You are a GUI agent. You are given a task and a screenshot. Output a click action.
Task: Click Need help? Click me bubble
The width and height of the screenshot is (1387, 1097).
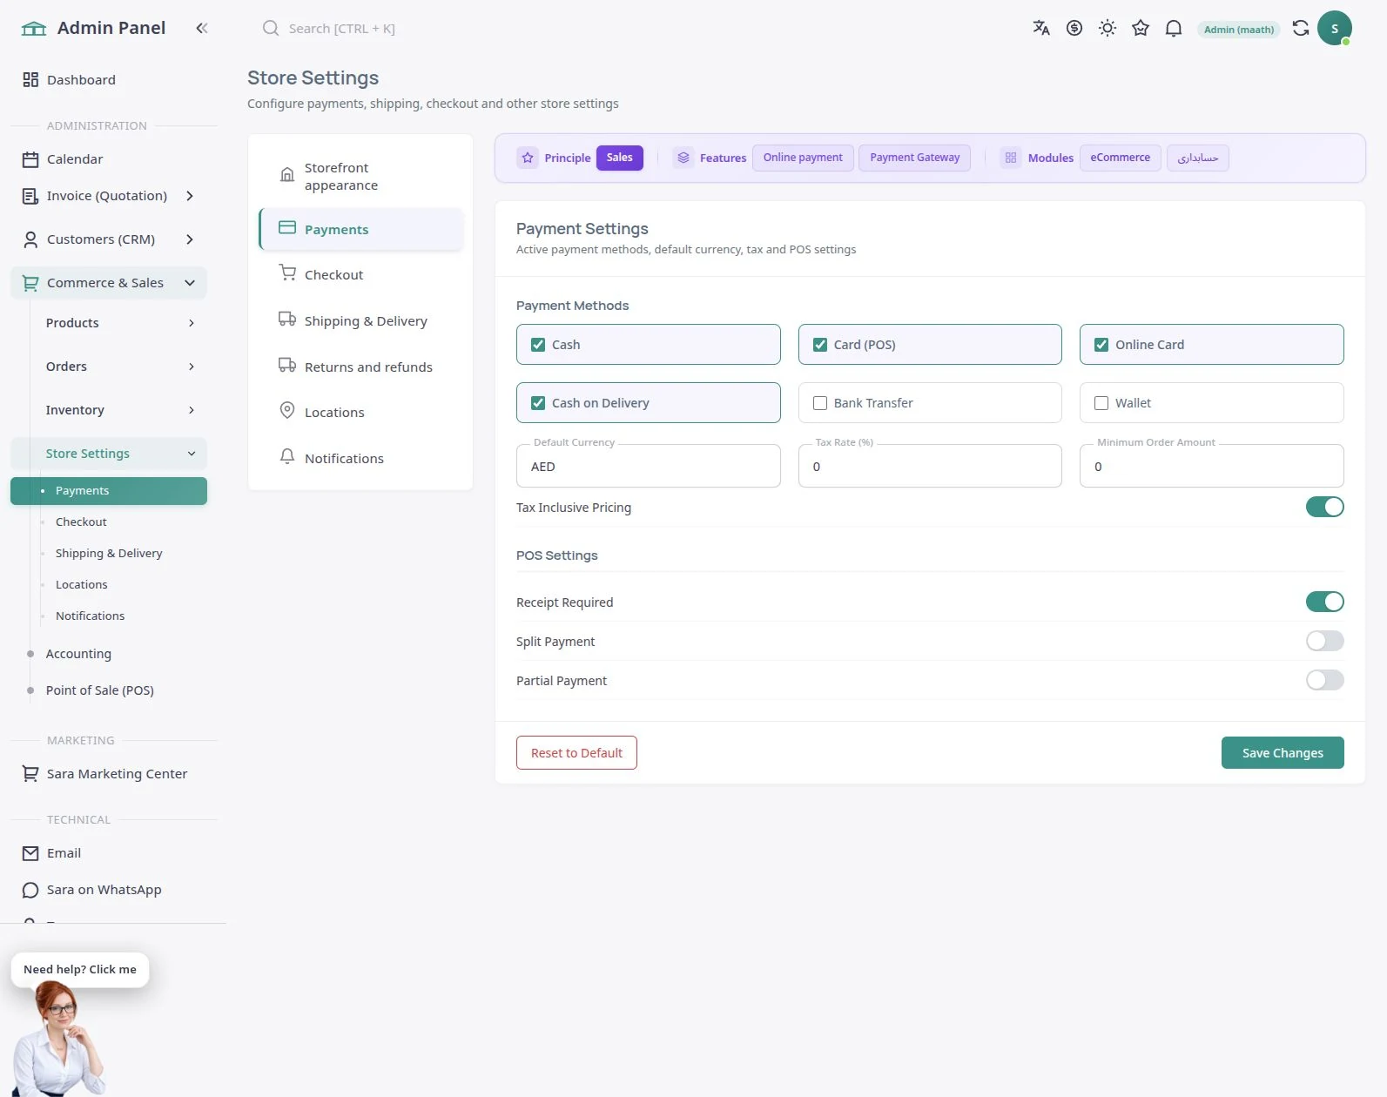(80, 969)
